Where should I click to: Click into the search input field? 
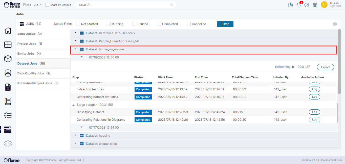[124, 5]
